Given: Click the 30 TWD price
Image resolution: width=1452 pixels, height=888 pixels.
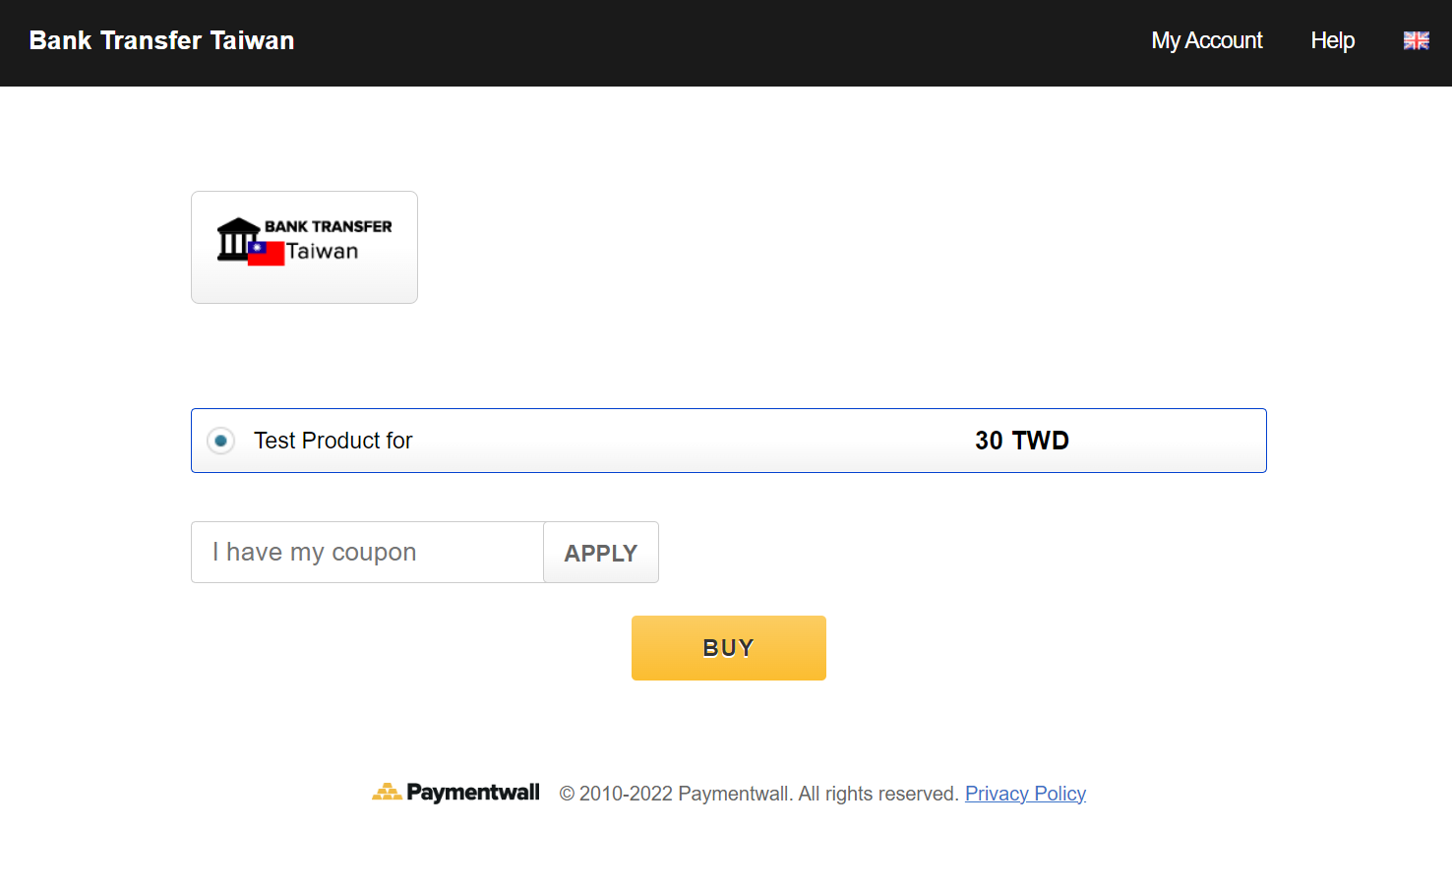Looking at the screenshot, I should (1021, 441).
